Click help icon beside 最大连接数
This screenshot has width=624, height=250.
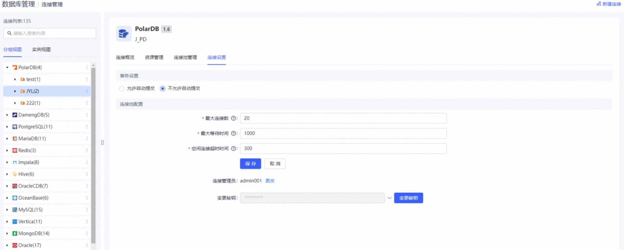233,118
